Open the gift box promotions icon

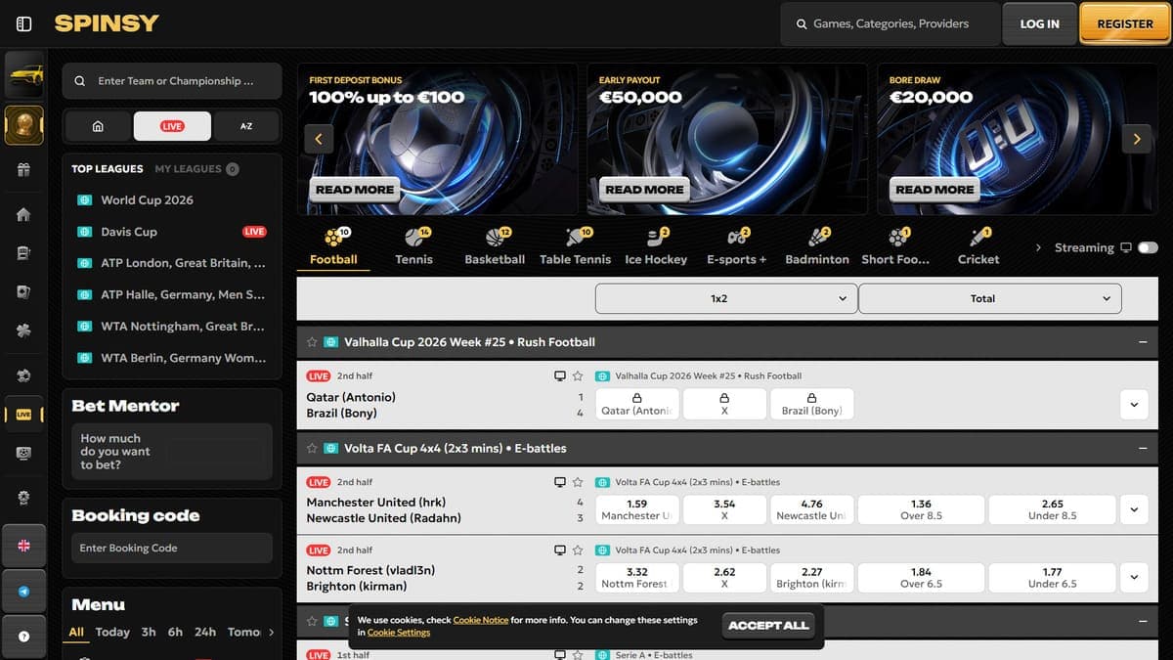(24, 169)
